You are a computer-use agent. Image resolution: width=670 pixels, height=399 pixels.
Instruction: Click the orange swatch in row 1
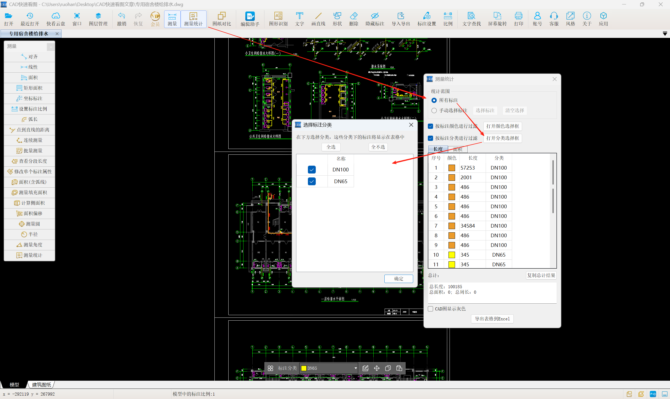452,168
